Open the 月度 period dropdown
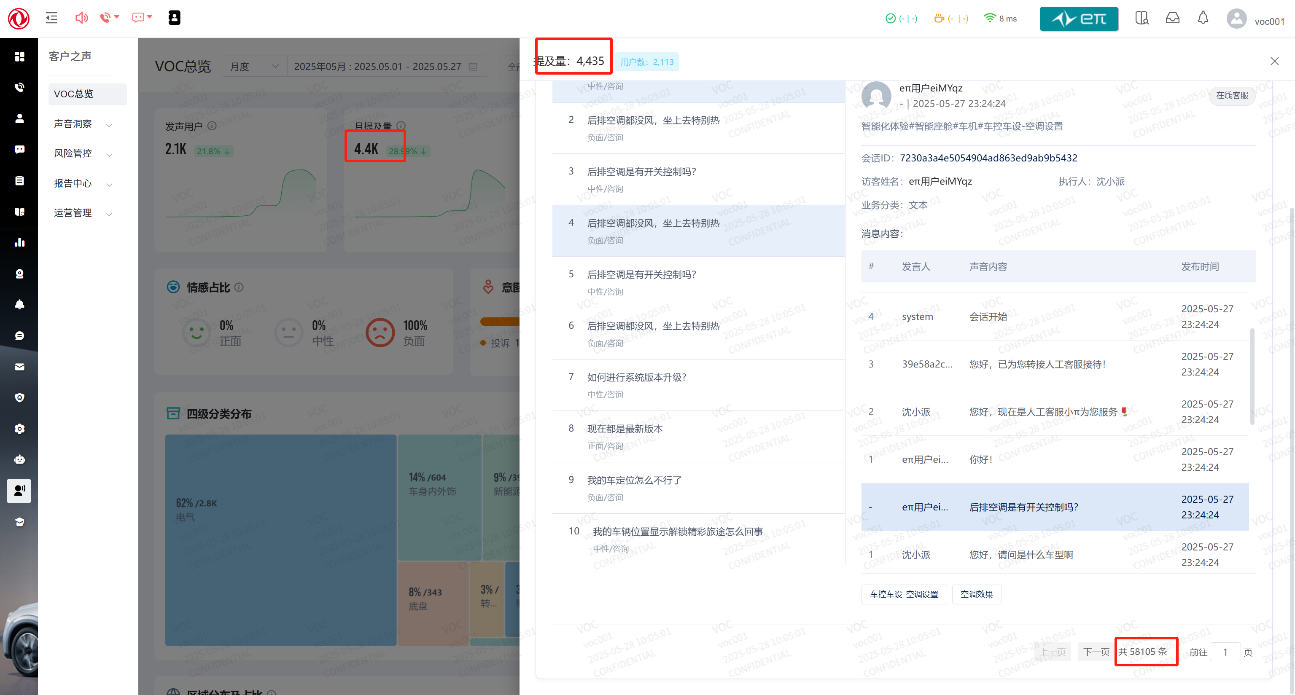The width and height of the screenshot is (1295, 695). 254,66
